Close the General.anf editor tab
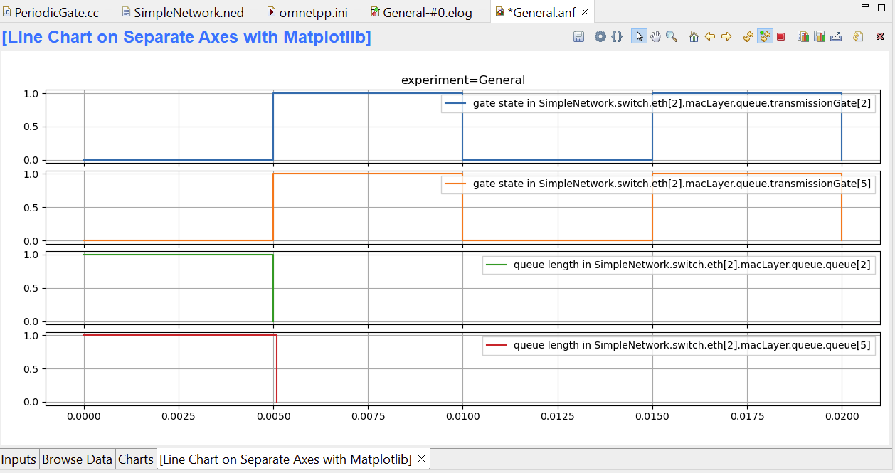 [x=585, y=12]
